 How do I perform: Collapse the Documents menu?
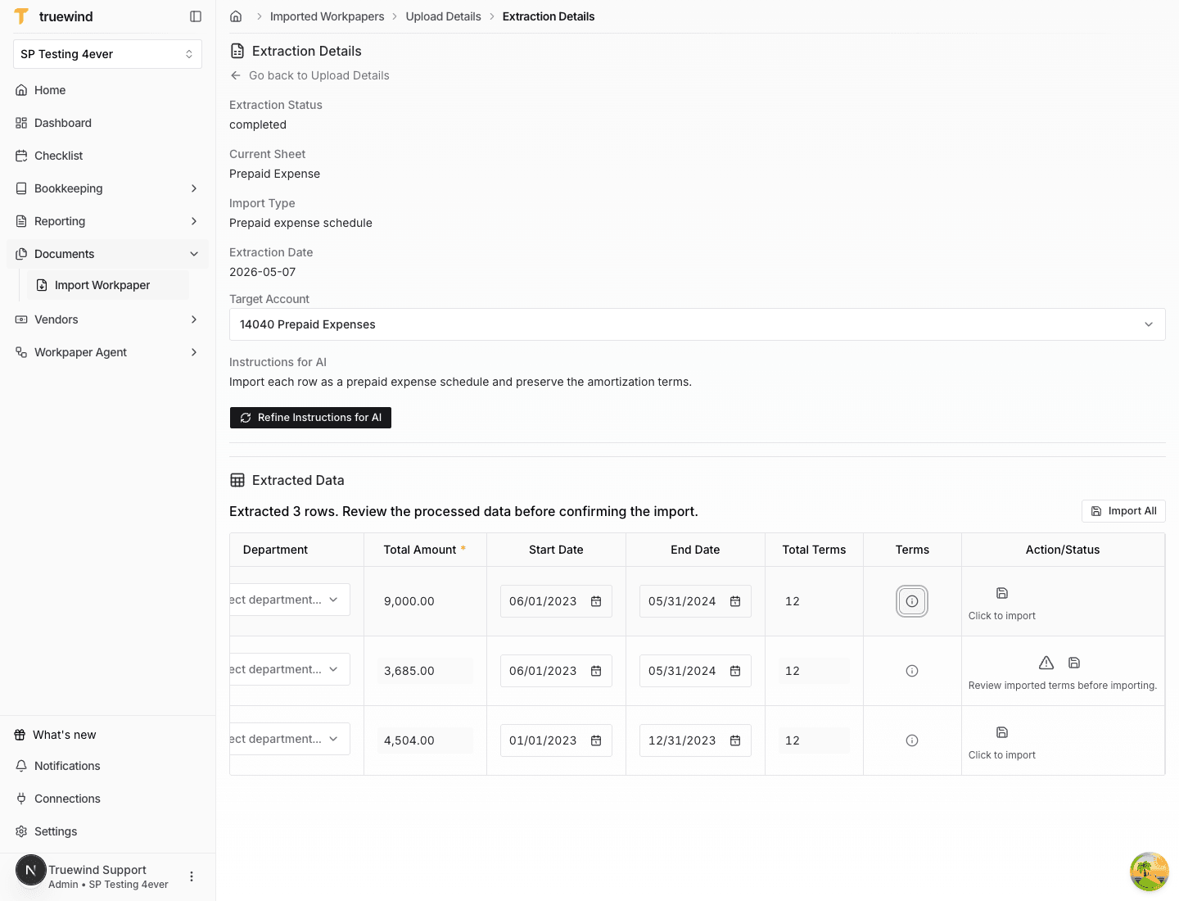tap(107, 254)
